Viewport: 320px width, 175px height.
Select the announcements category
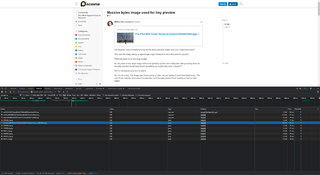click(x=84, y=35)
